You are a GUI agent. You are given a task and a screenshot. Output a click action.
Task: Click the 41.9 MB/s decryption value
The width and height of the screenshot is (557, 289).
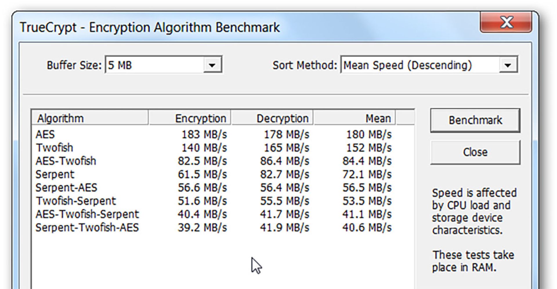[285, 227]
